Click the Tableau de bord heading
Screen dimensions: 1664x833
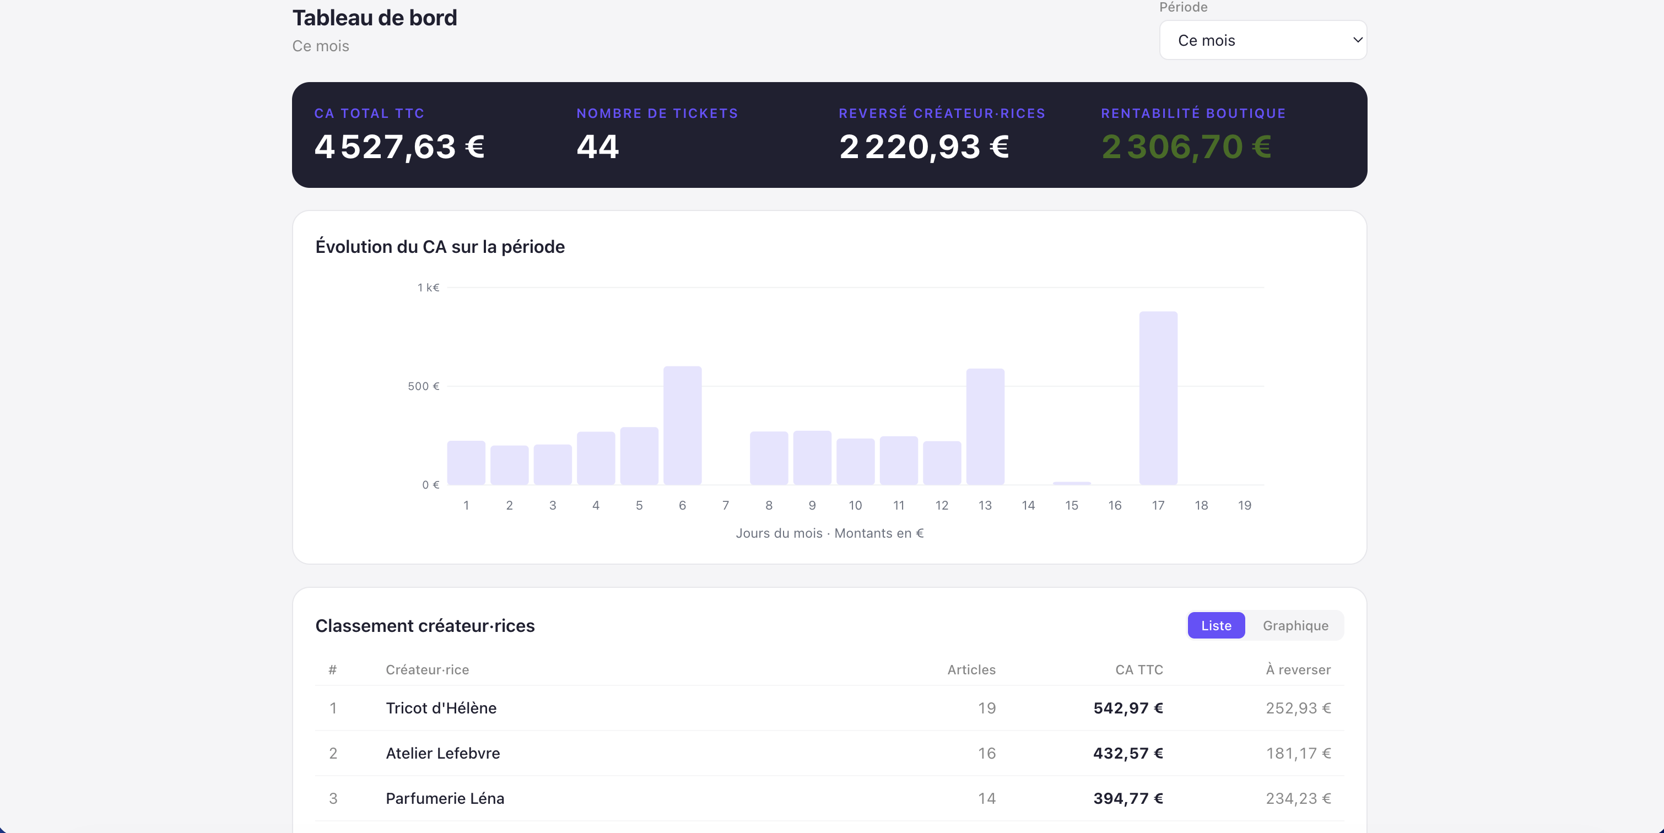(375, 18)
